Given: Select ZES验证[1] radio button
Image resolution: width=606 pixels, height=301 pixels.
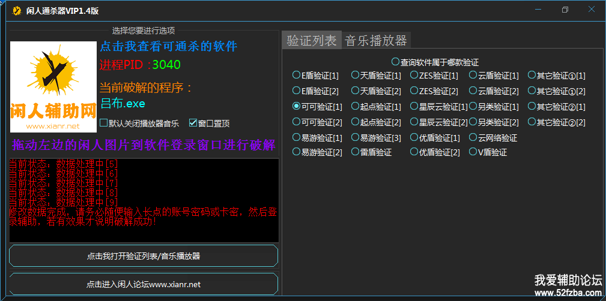Looking at the screenshot, I should point(434,76).
